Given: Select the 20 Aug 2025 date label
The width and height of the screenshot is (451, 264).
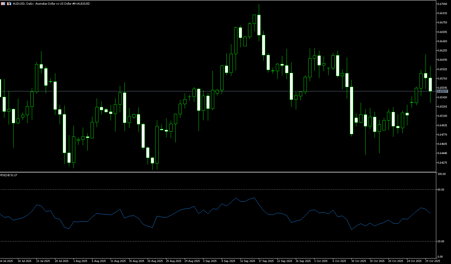Looking at the screenshot, I should 155,261.
